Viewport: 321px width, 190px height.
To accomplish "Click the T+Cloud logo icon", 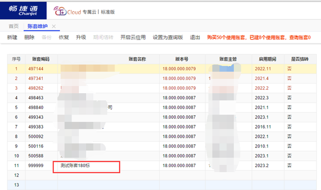I will click(60, 11).
